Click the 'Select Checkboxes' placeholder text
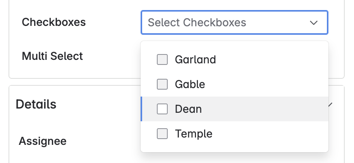This screenshot has width=354, height=163. pos(197,22)
